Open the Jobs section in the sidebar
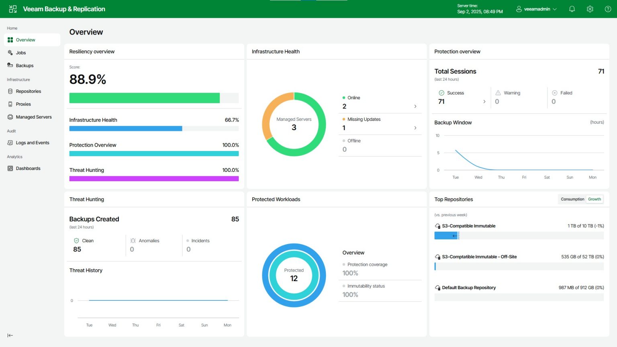 click(21, 53)
